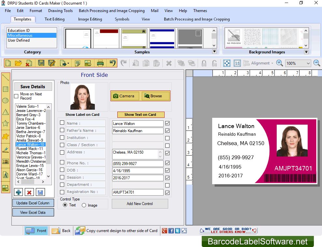The image size is (322, 247).
Task: Uncheck show-text box for the 4/16/1995 DOB
Action: (168, 171)
